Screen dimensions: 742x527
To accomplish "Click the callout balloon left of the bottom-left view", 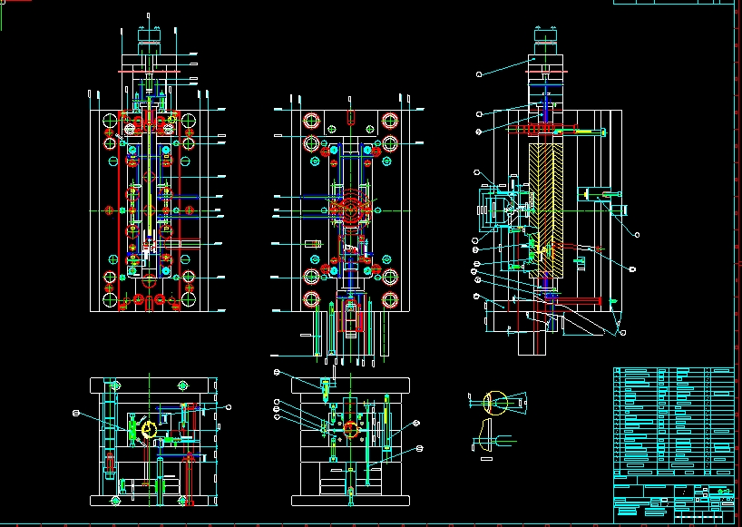I will (75, 414).
